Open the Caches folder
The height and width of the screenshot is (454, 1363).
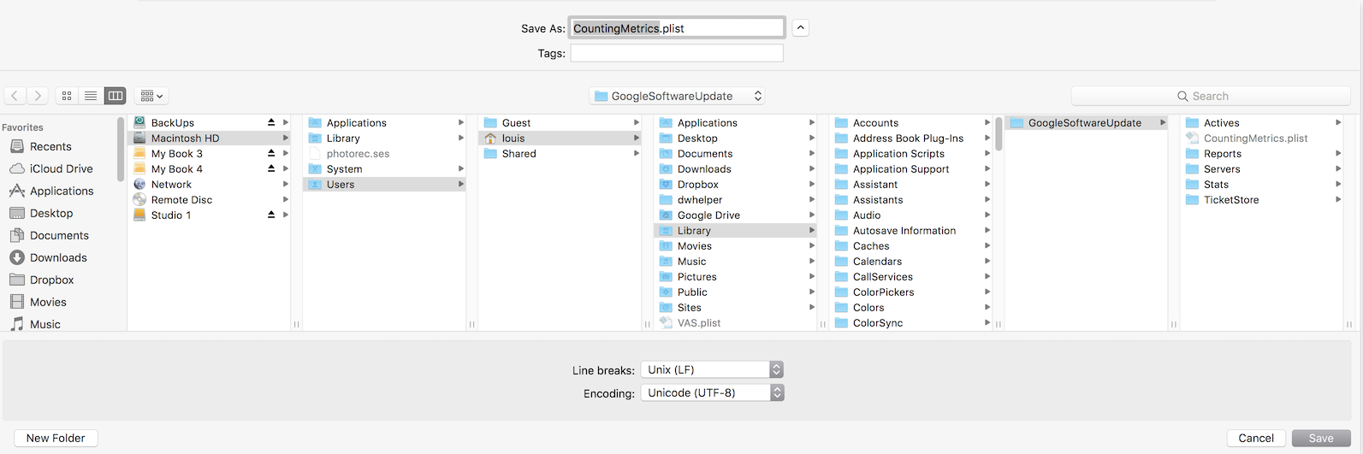click(911, 245)
